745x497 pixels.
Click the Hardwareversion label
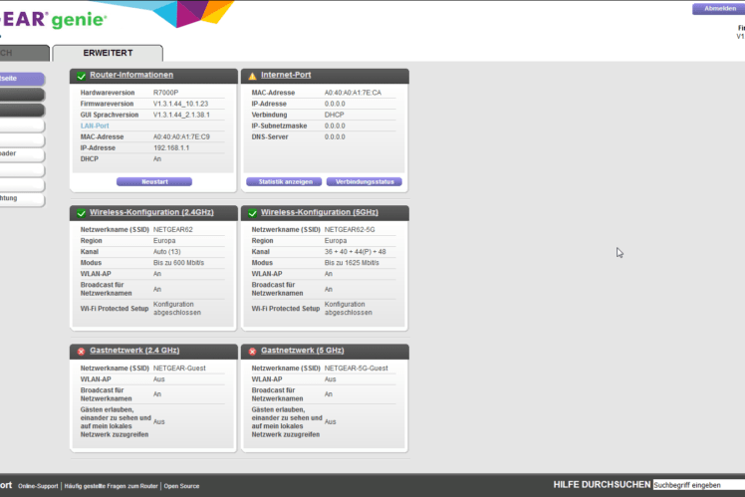click(x=108, y=93)
